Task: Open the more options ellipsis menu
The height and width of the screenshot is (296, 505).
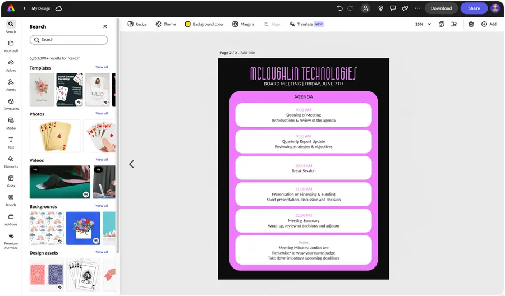Action: point(417,8)
